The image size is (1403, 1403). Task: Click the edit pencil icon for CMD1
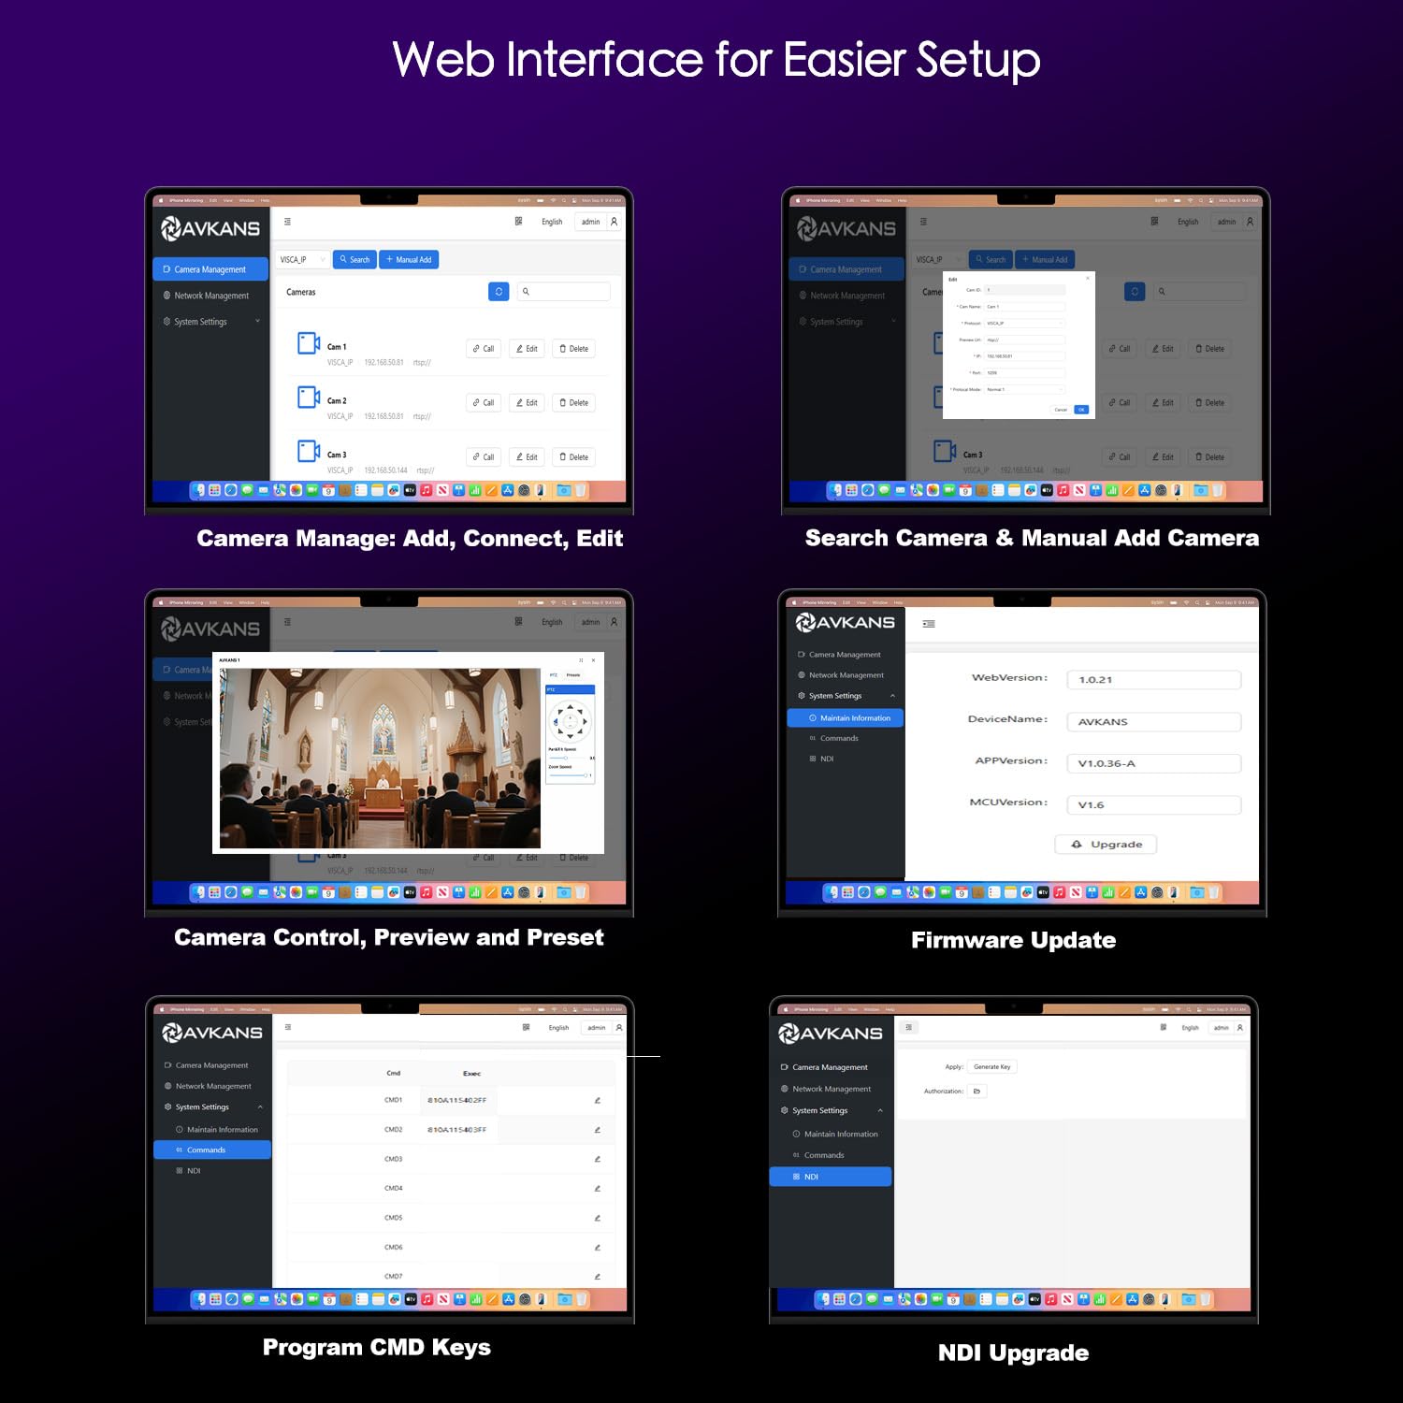pyautogui.click(x=597, y=1100)
